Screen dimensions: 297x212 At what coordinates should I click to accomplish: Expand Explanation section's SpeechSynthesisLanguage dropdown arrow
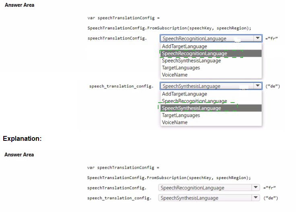[x=254, y=198]
